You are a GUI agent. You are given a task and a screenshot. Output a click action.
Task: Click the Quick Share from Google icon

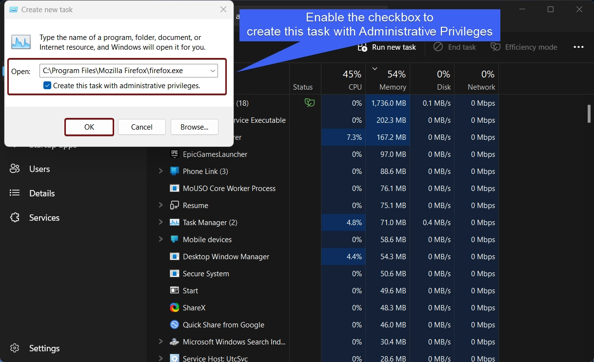[175, 324]
